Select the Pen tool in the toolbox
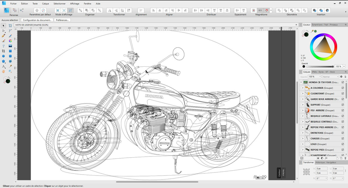 [x=4, y=36]
